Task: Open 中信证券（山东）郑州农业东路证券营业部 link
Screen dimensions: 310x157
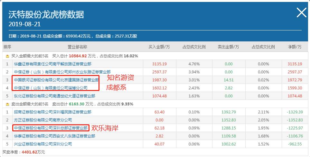Action: point(62,72)
